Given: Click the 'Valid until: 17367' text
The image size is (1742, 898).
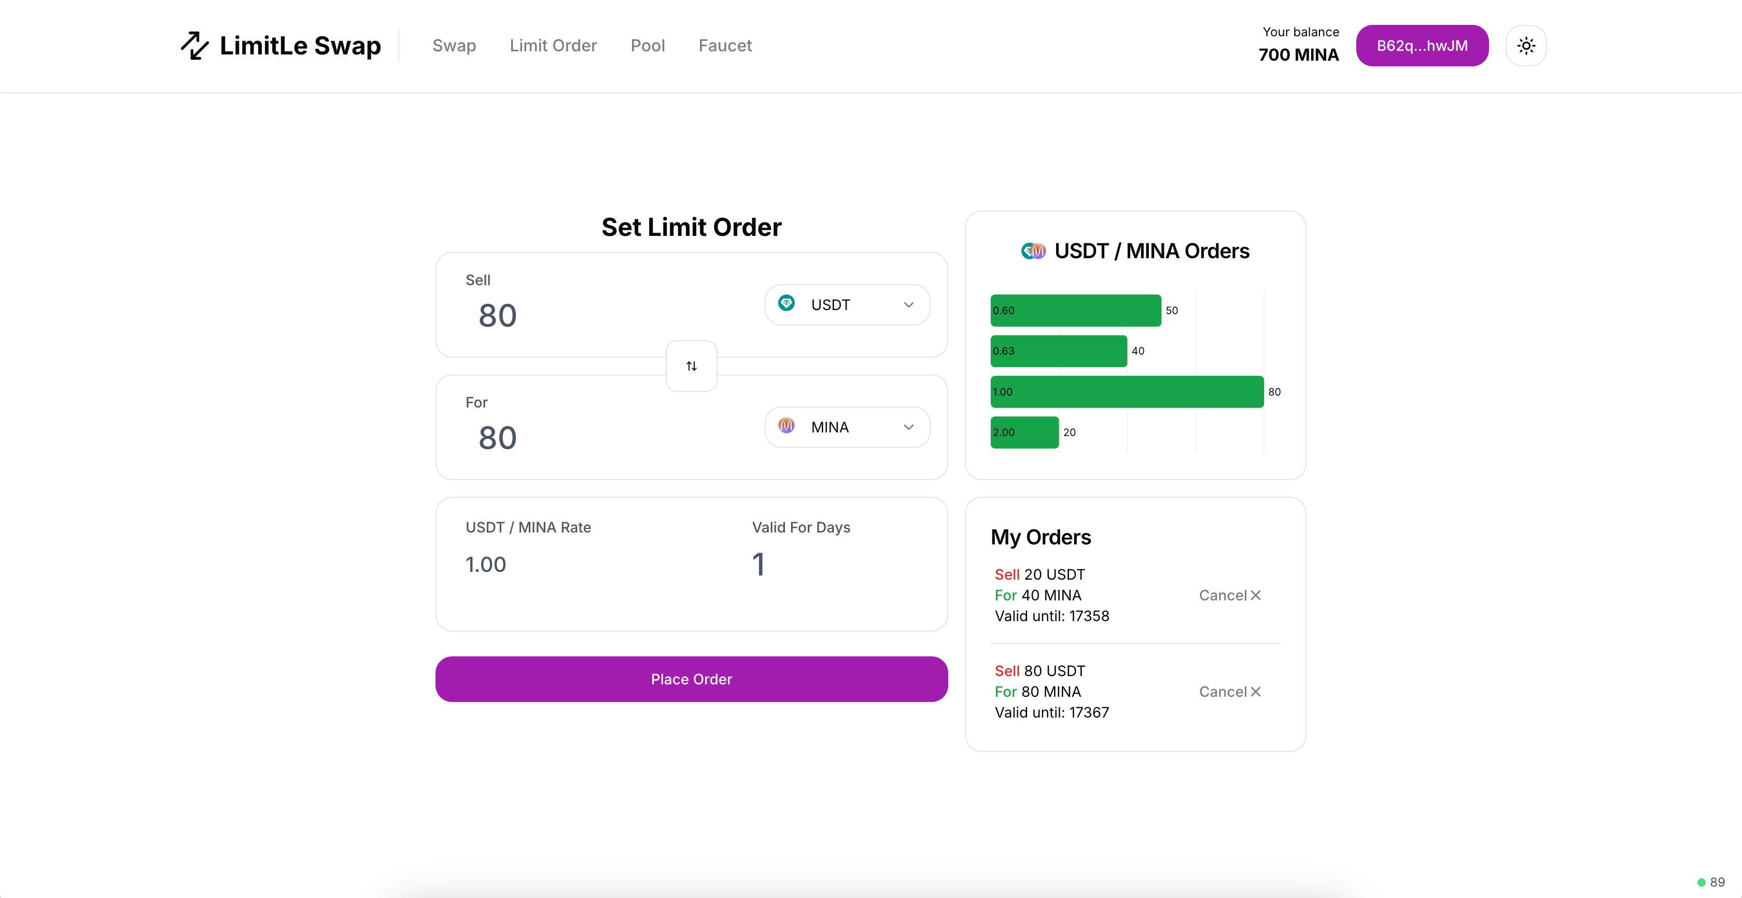Looking at the screenshot, I should point(1051,713).
